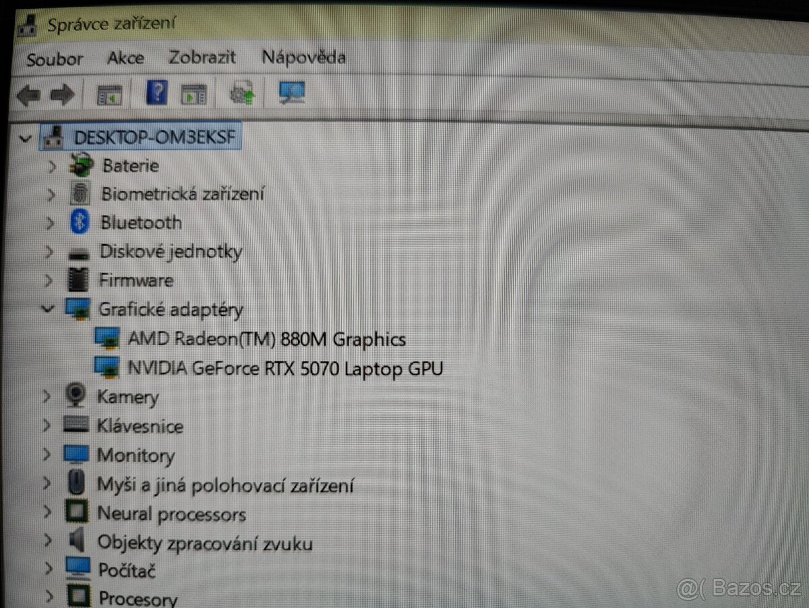Image resolution: width=809 pixels, height=608 pixels.
Task: Select the Počítač label
Action: (127, 570)
